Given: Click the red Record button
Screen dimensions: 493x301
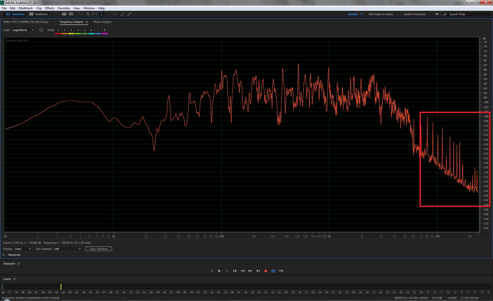Looking at the screenshot, I should coord(266,271).
